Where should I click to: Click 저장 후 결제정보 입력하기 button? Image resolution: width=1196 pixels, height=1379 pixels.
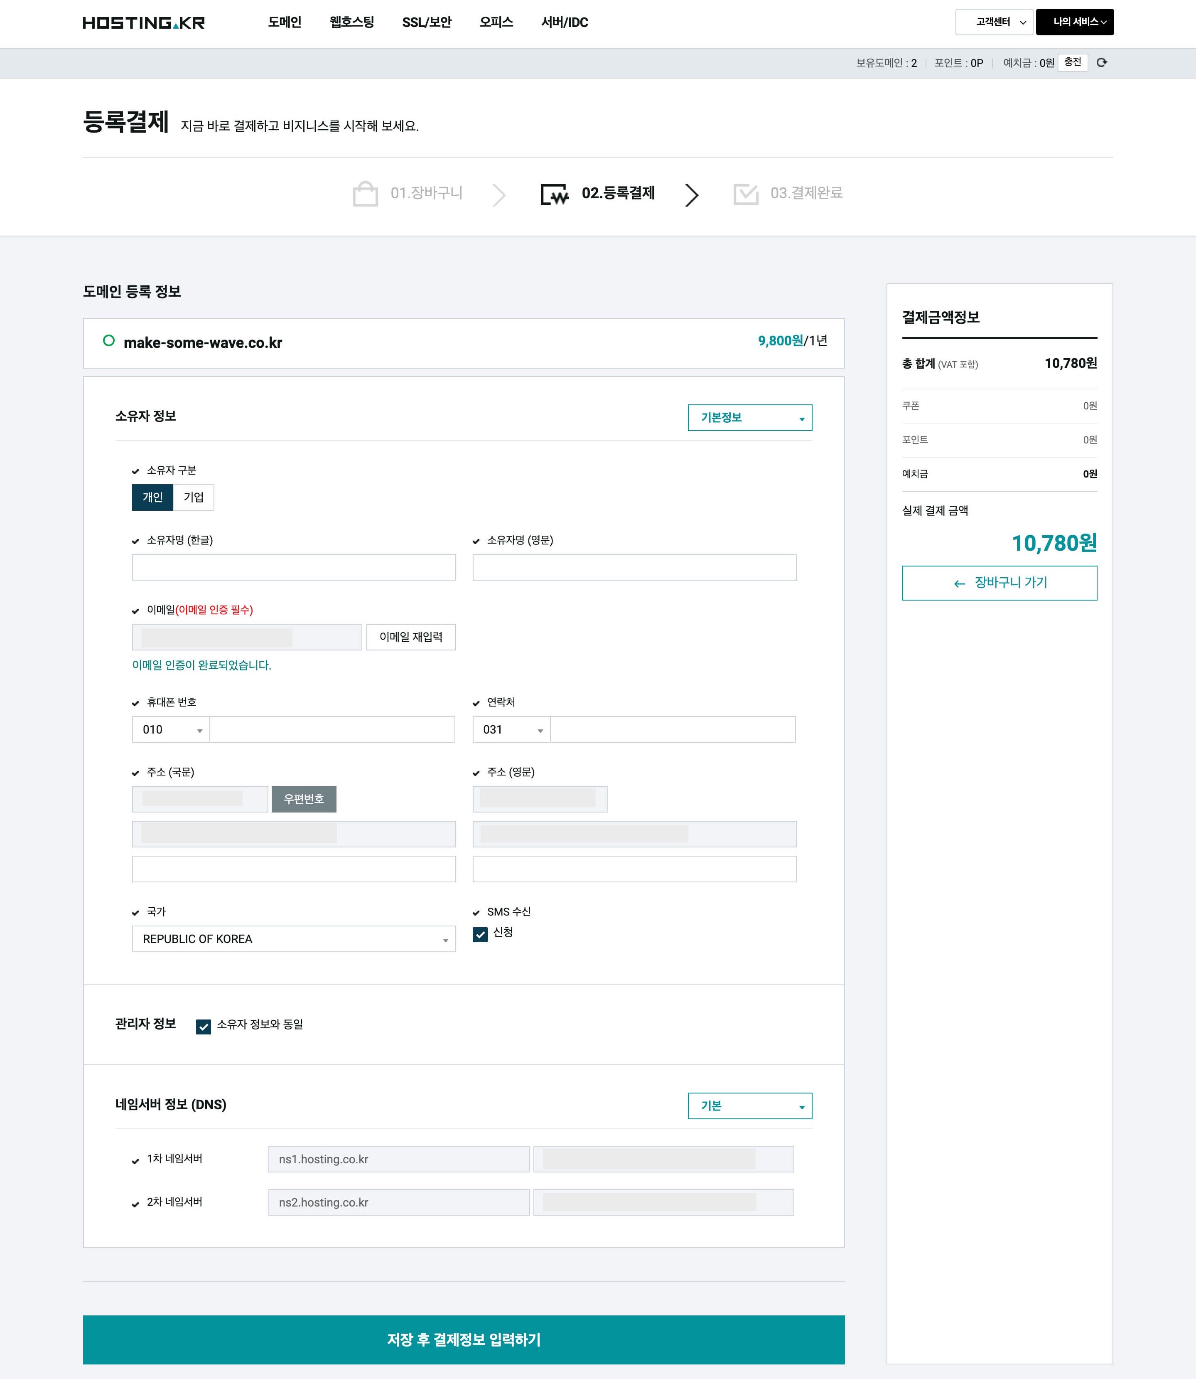point(463,1340)
